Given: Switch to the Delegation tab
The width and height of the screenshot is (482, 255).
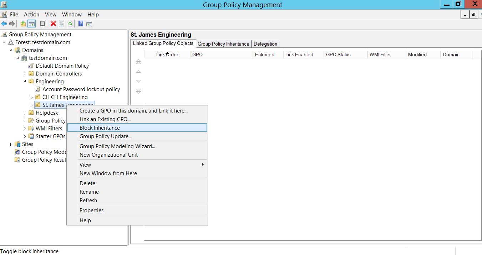Looking at the screenshot, I should (265, 44).
